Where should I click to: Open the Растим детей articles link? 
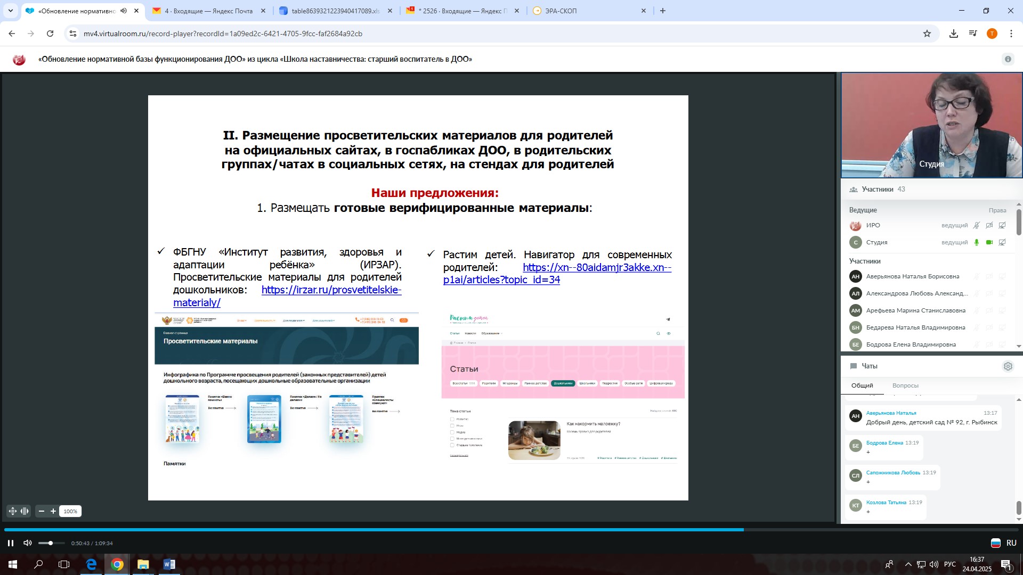[x=557, y=274]
